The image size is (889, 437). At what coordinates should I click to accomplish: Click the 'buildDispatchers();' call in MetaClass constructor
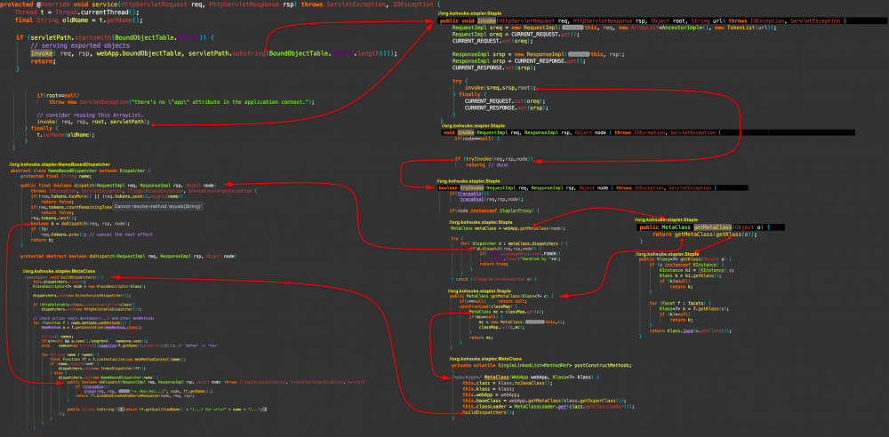point(486,413)
